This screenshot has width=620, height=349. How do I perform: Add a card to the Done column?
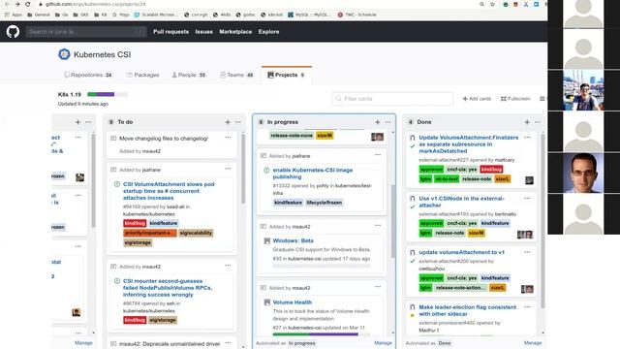click(x=527, y=122)
